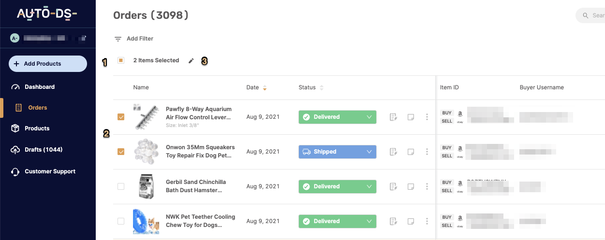Click the sticky note icon for Onwon Squeakers order
The width and height of the screenshot is (605, 240).
point(411,152)
